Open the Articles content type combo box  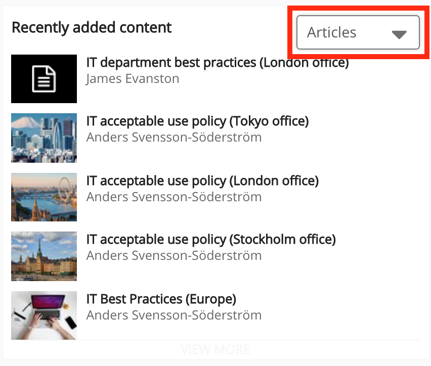[357, 33]
